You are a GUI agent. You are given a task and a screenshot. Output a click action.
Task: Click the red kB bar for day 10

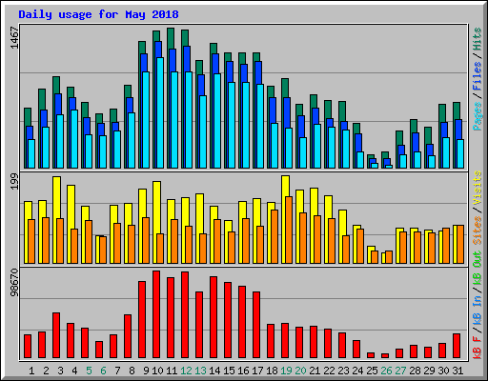tap(156, 314)
